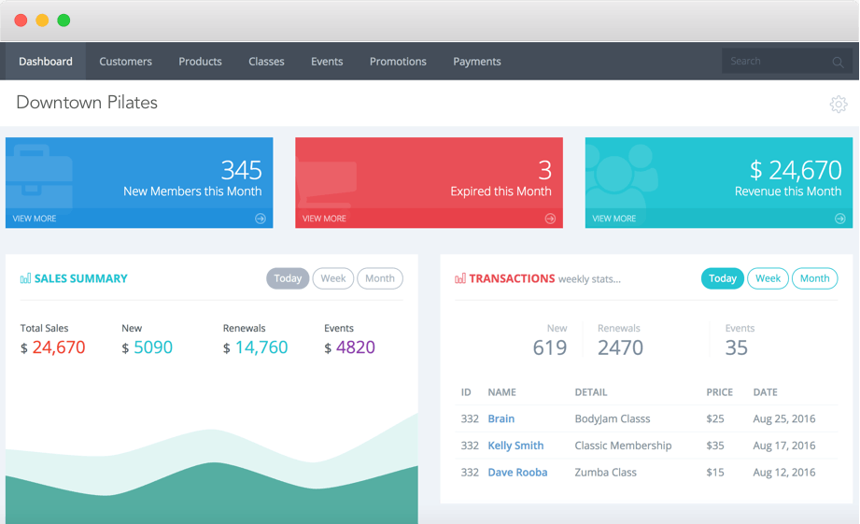The image size is (860, 524).
Task: Go to Payments in navigation
Action: (x=476, y=62)
